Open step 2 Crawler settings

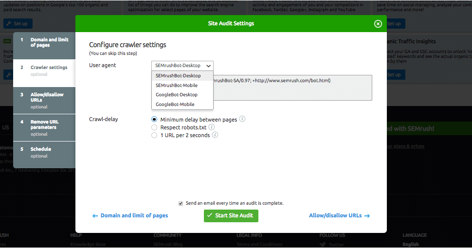[x=44, y=73]
